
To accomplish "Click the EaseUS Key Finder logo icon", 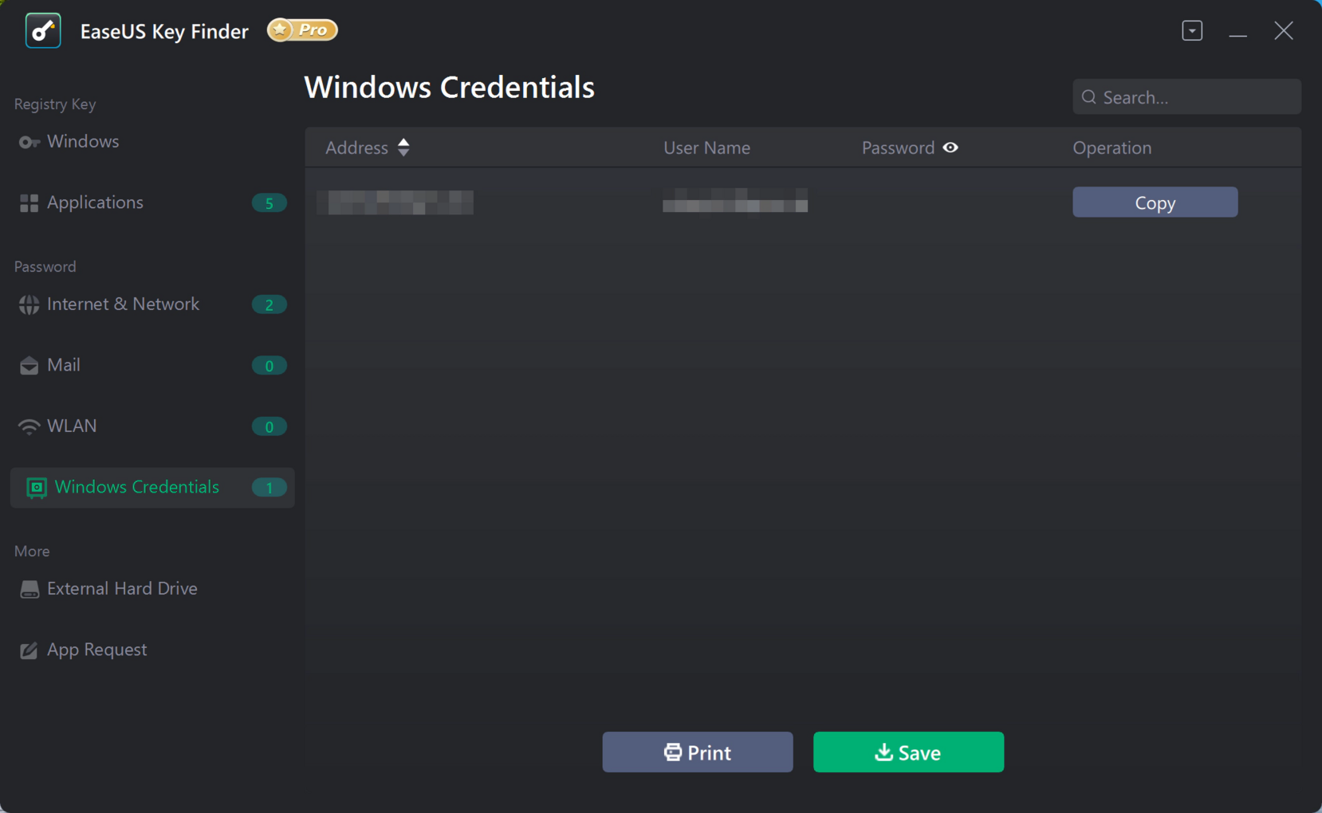I will [x=43, y=31].
